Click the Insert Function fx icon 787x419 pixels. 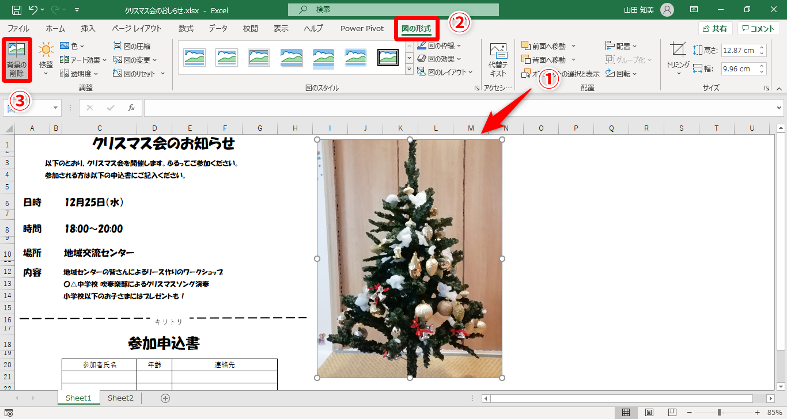click(131, 108)
